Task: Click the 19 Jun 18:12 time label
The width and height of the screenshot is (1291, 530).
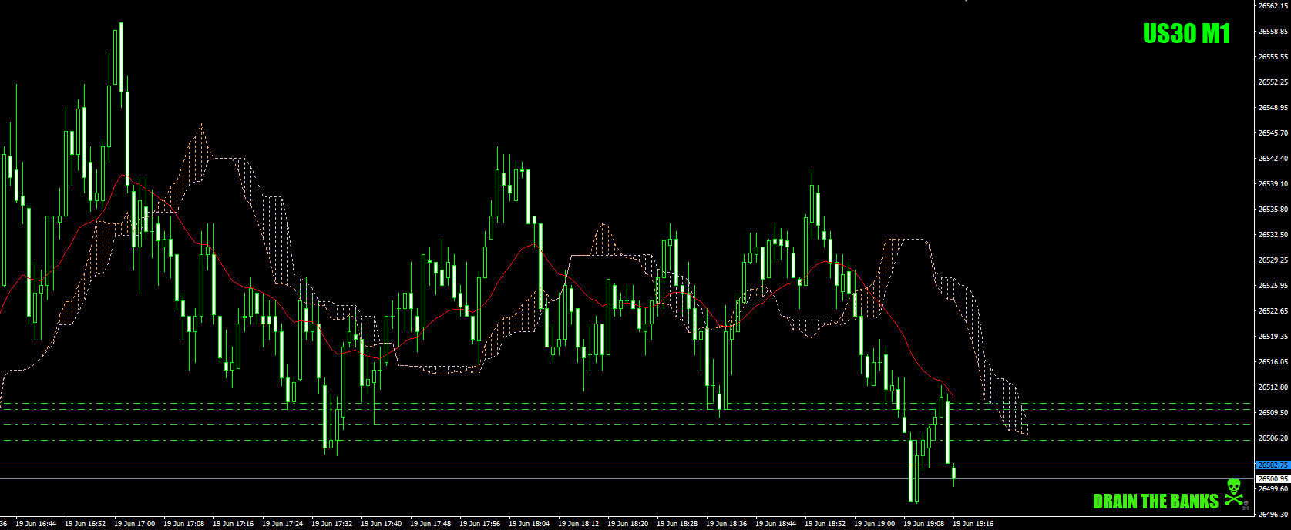Action: coord(579,524)
